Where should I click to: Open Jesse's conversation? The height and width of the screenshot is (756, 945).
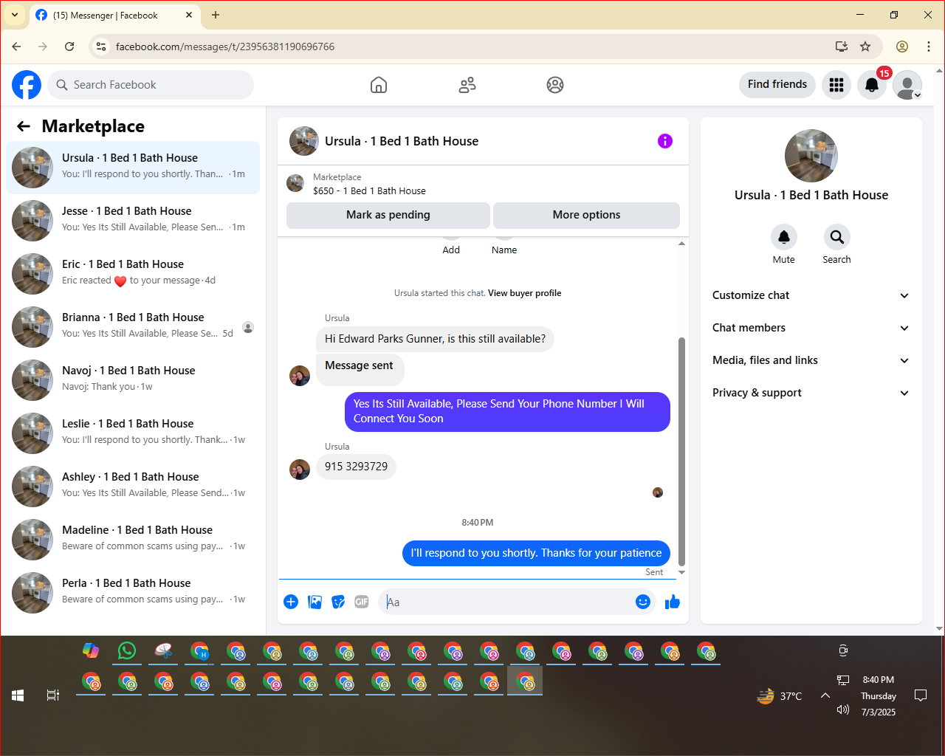[x=133, y=221]
